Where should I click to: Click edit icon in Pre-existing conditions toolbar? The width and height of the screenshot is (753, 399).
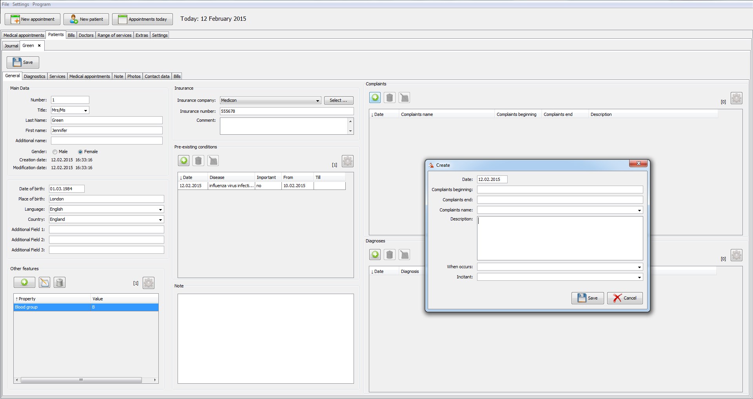click(x=213, y=161)
